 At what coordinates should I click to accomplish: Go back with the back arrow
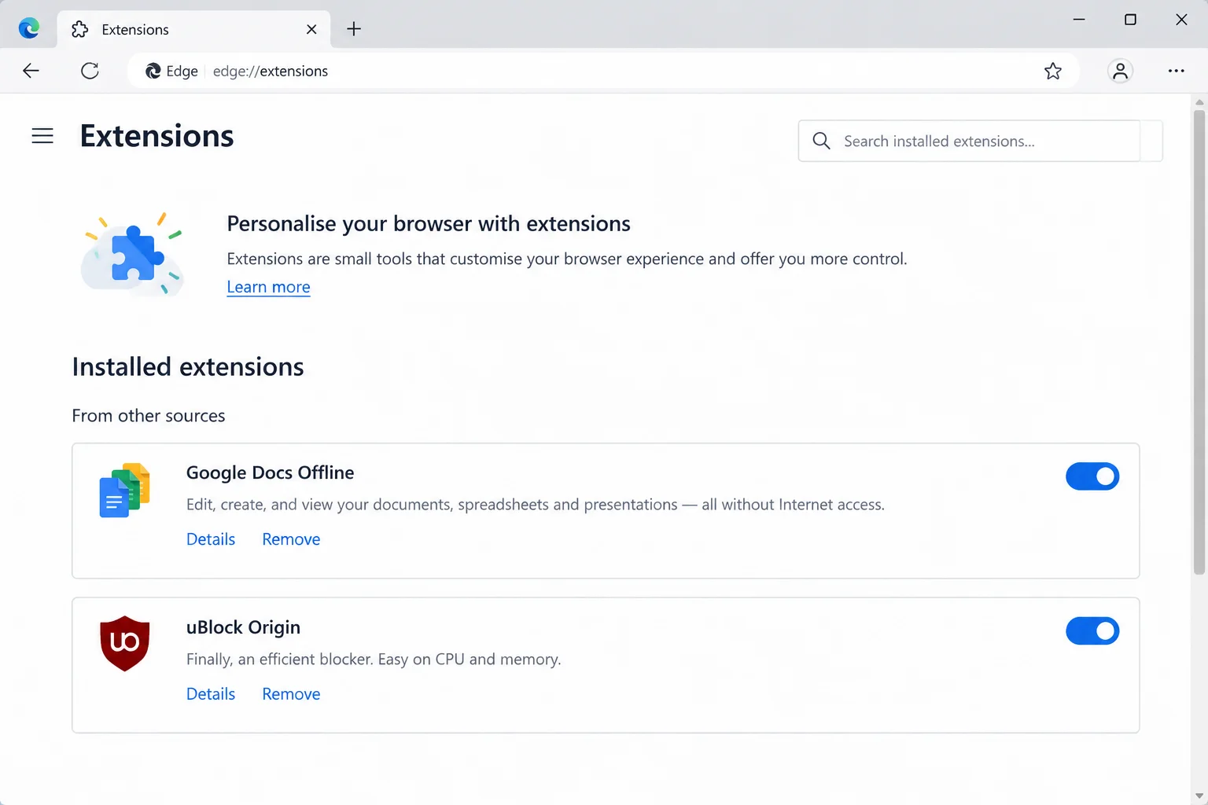31,71
